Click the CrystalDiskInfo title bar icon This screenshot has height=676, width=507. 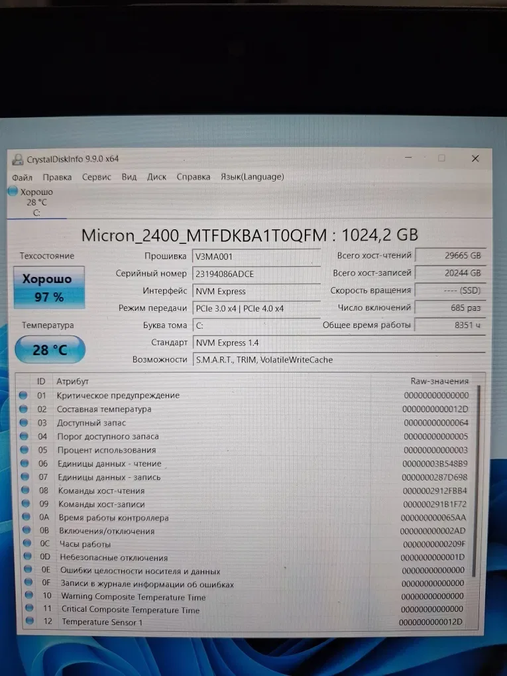pos(18,160)
